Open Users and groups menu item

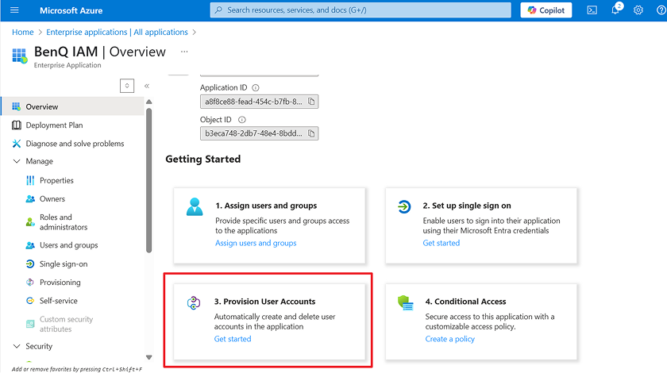point(69,245)
